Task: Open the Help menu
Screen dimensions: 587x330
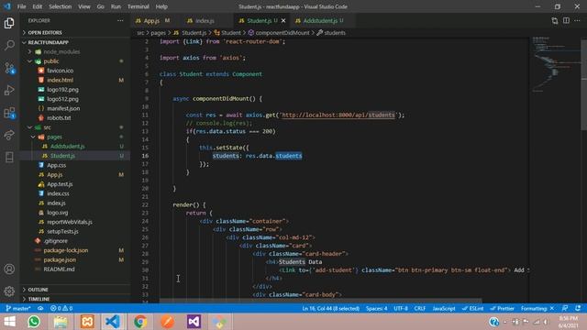Action: (x=161, y=6)
